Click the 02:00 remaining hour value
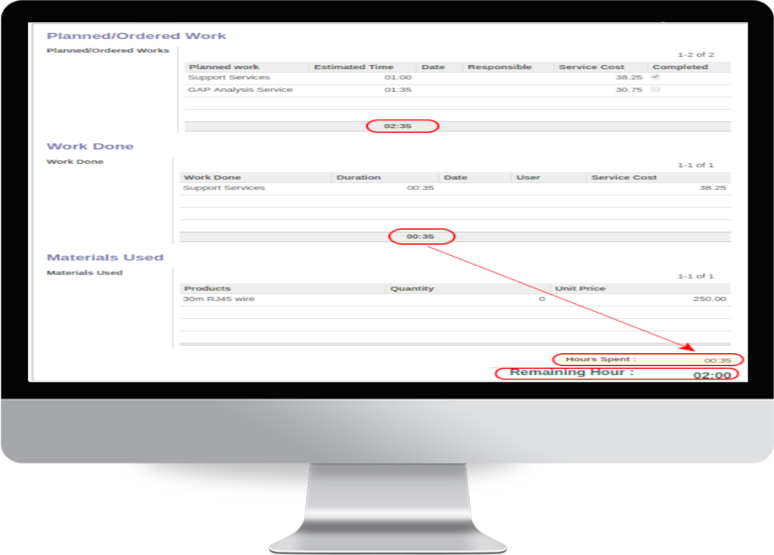This screenshot has width=774, height=555. pyautogui.click(x=712, y=375)
